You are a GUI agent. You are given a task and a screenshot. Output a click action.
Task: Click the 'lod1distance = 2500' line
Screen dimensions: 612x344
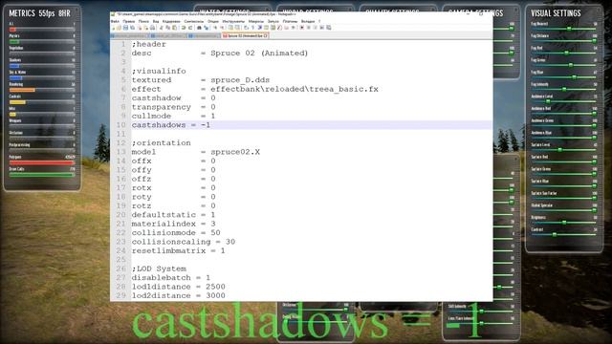(178, 287)
